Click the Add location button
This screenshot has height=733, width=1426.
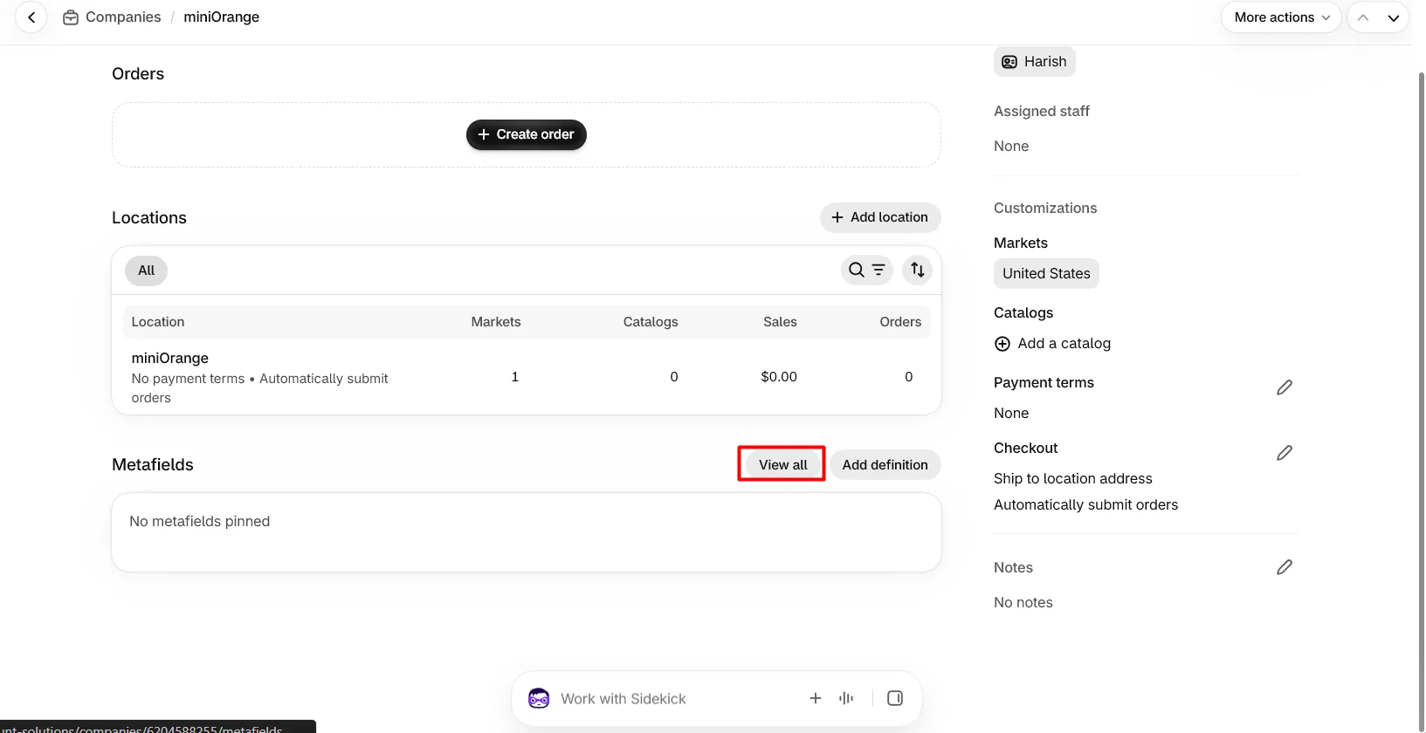[x=880, y=217]
